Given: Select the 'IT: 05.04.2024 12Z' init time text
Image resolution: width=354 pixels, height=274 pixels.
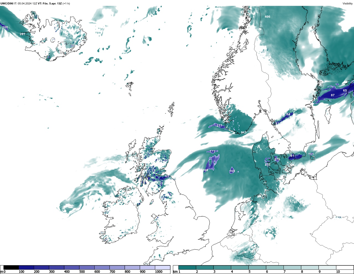Looking at the screenshot, I should pos(25,4).
